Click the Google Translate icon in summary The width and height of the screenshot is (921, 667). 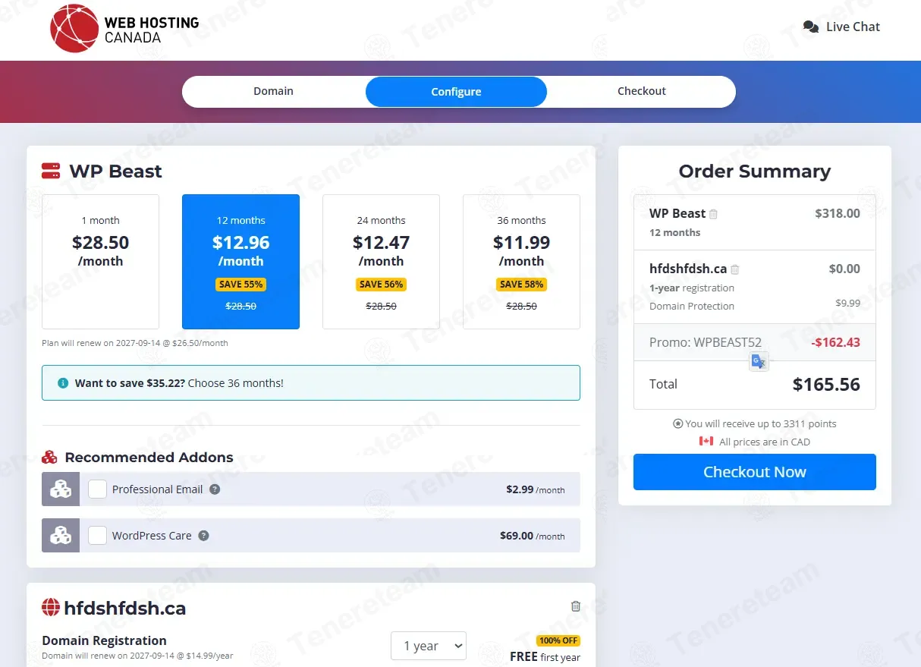point(759,362)
